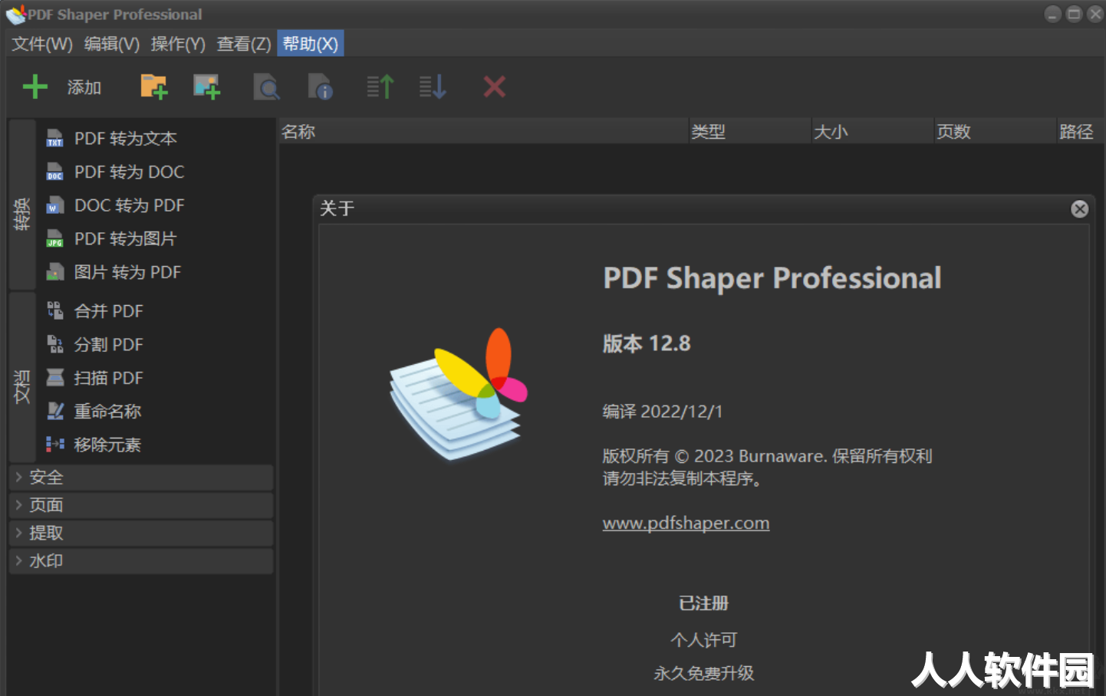Sort by the 路径 column header
This screenshot has width=1106, height=696.
1080,132
